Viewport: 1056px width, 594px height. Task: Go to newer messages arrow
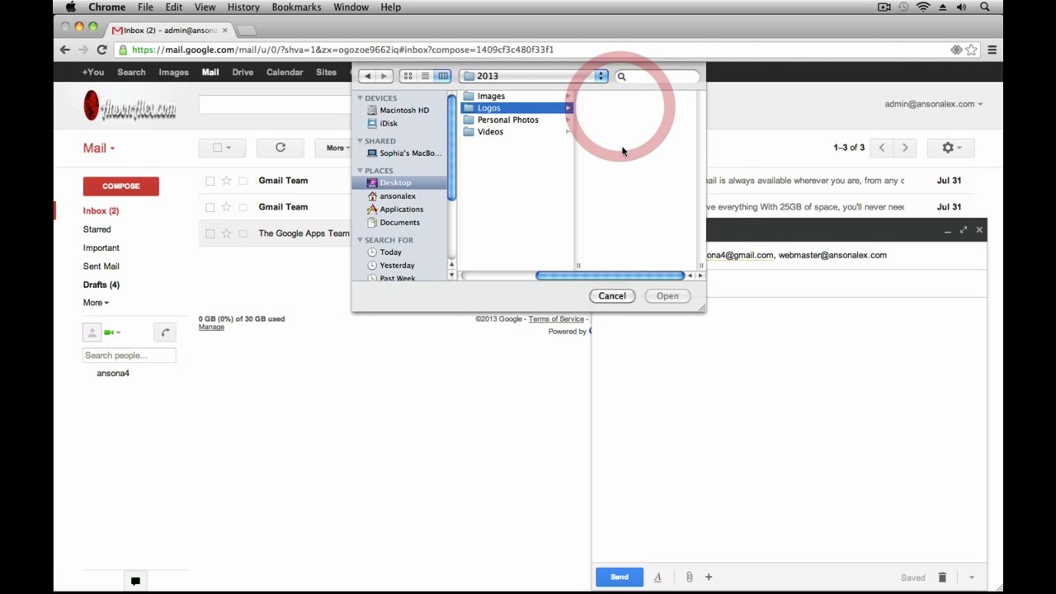click(882, 148)
